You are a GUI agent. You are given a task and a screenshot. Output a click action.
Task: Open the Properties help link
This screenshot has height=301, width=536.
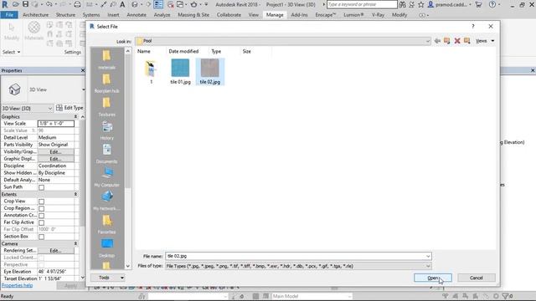17,285
